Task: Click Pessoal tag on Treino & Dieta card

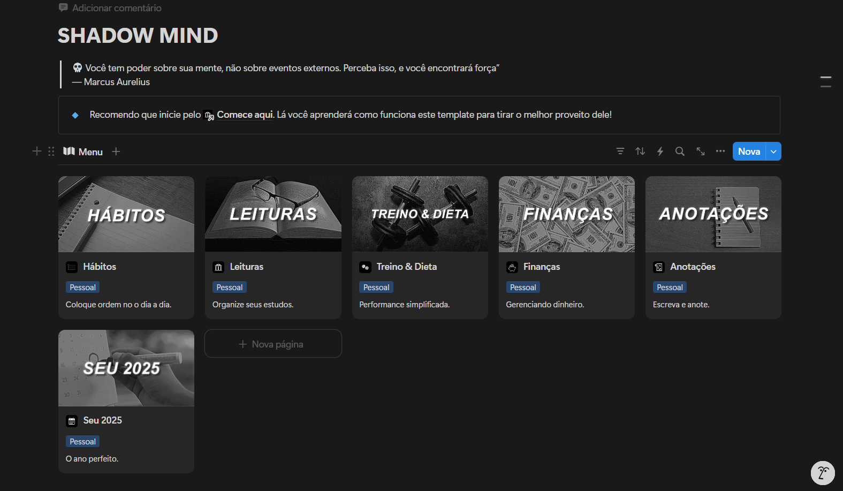Action: 376,288
